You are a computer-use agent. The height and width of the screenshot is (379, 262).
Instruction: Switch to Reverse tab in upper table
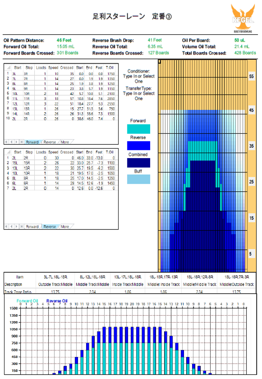(50, 142)
